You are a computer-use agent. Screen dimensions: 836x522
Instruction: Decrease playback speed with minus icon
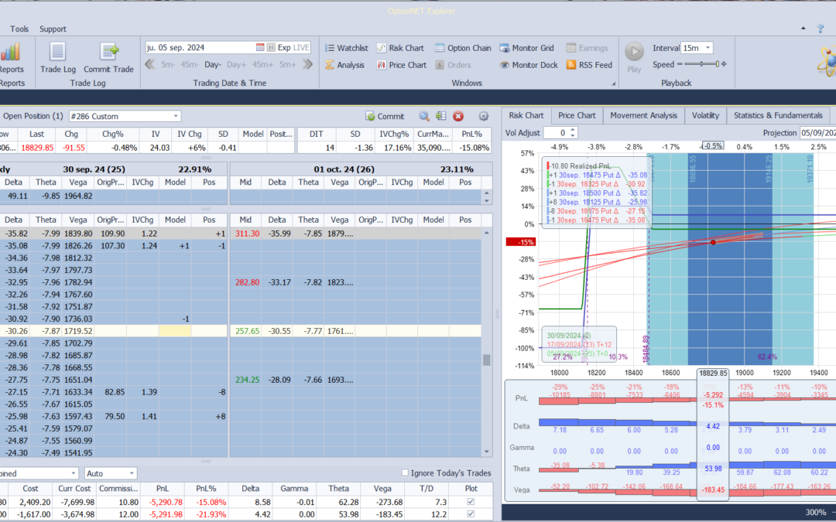pos(680,64)
